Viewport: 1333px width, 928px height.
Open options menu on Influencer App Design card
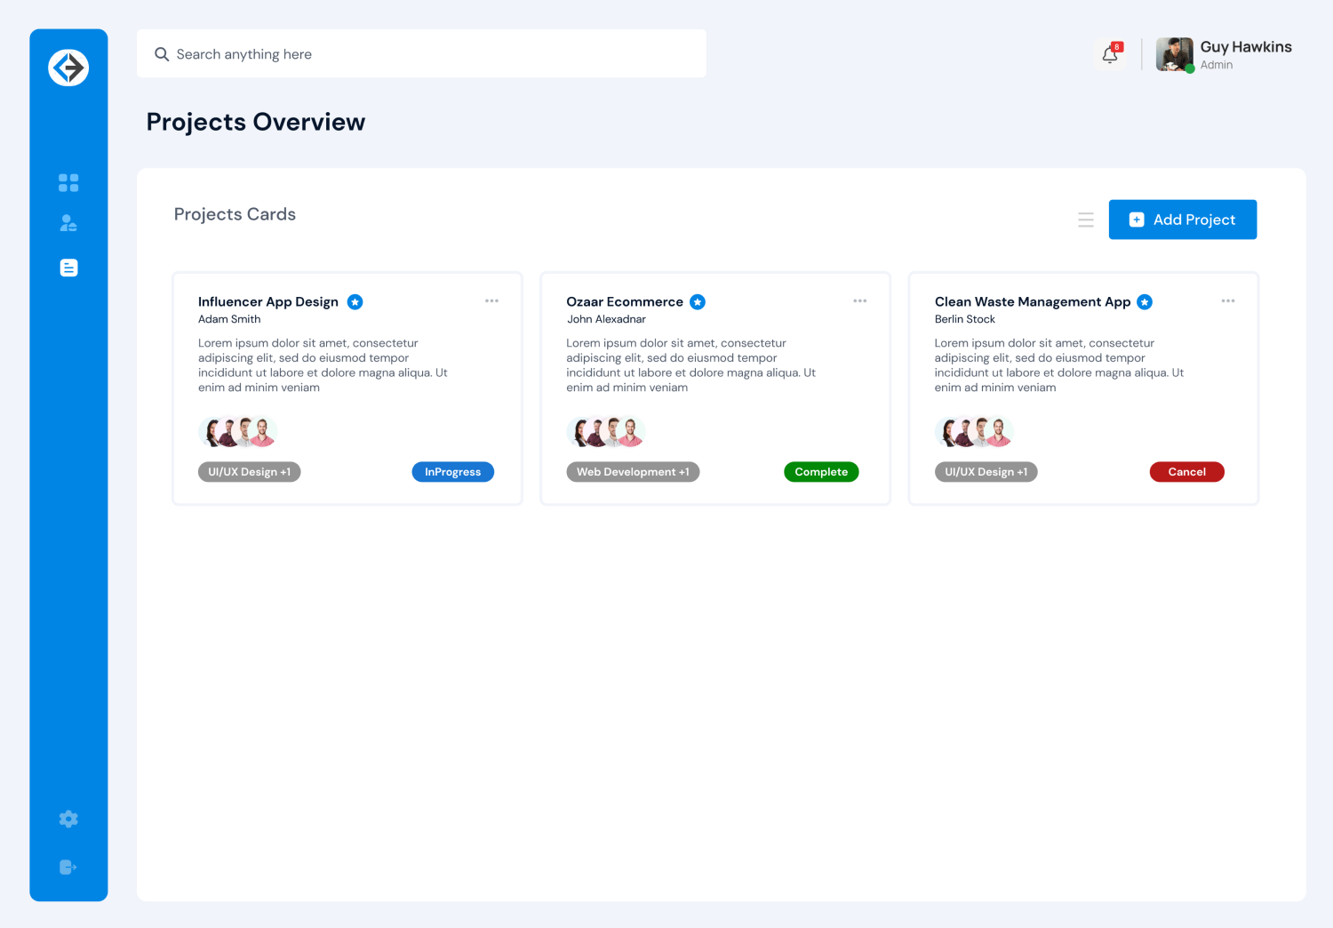491,300
